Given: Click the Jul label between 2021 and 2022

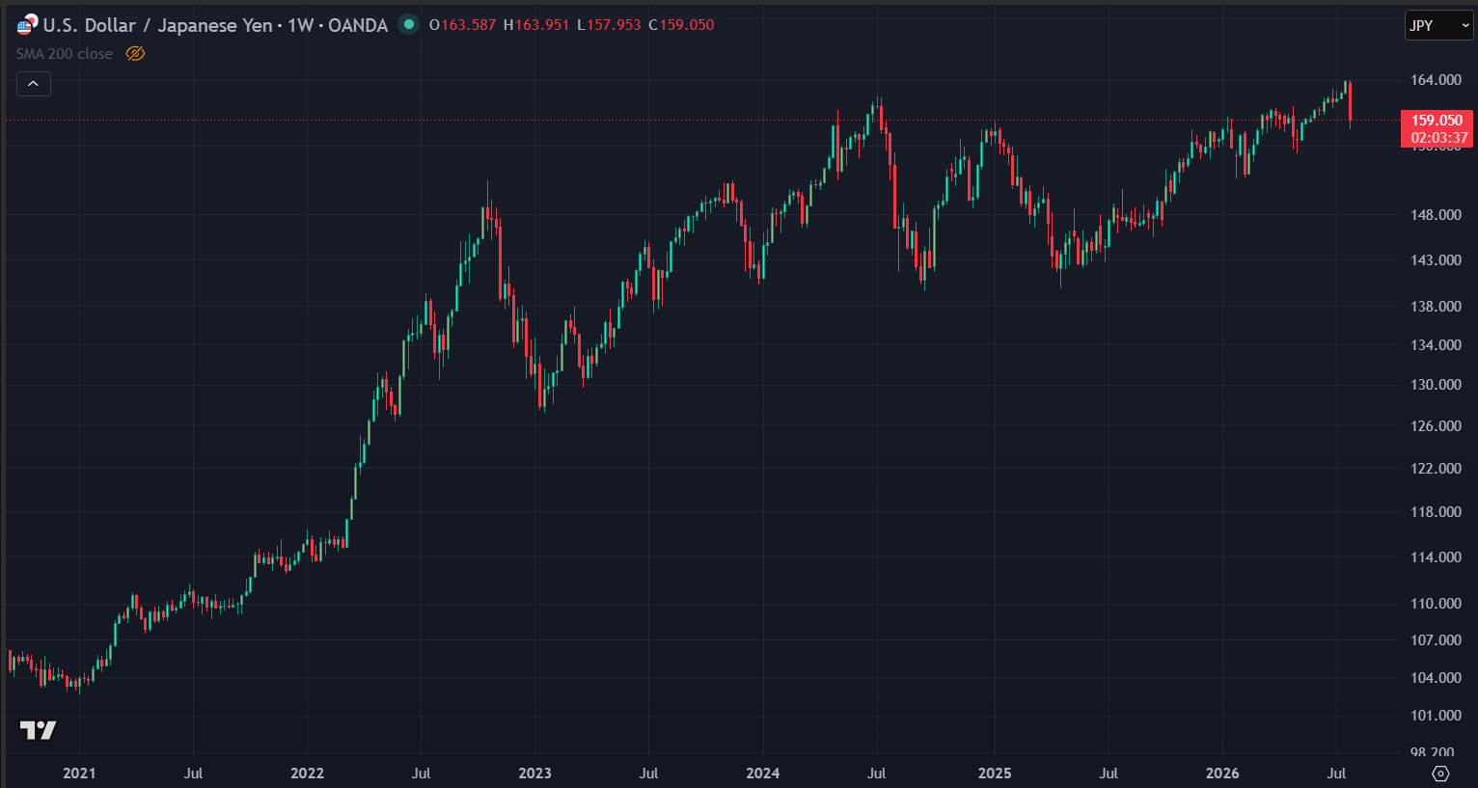Looking at the screenshot, I should [193, 774].
